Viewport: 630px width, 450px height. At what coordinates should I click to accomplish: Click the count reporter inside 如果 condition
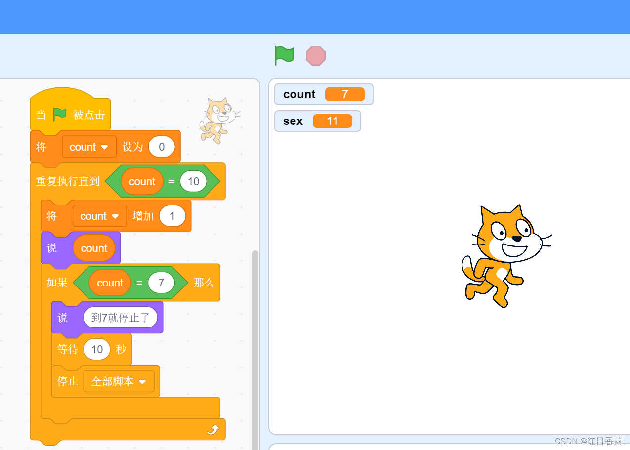click(110, 283)
